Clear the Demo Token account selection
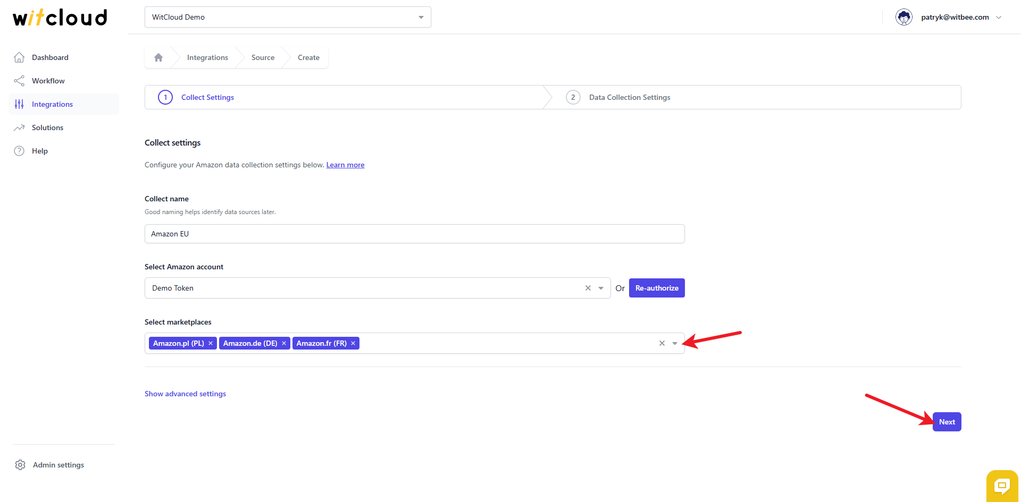Image resolution: width=1021 pixels, height=502 pixels. click(588, 288)
